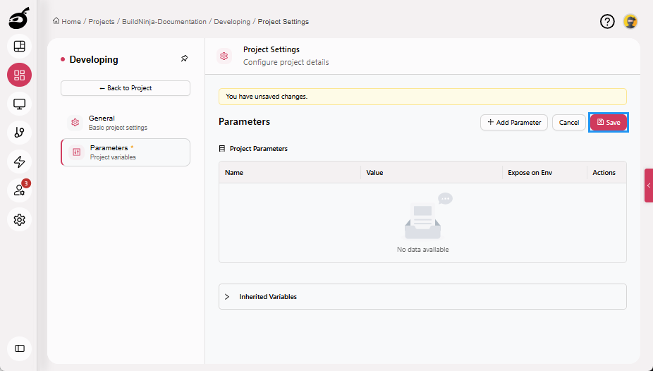The image size is (653, 371).
Task: Click the Add Parameter button
Action: pyautogui.click(x=514, y=123)
